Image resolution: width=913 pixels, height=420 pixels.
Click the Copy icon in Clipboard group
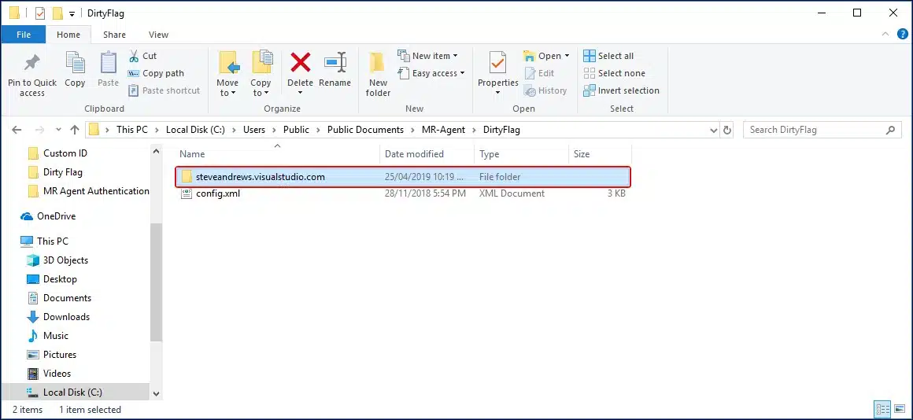pyautogui.click(x=75, y=63)
